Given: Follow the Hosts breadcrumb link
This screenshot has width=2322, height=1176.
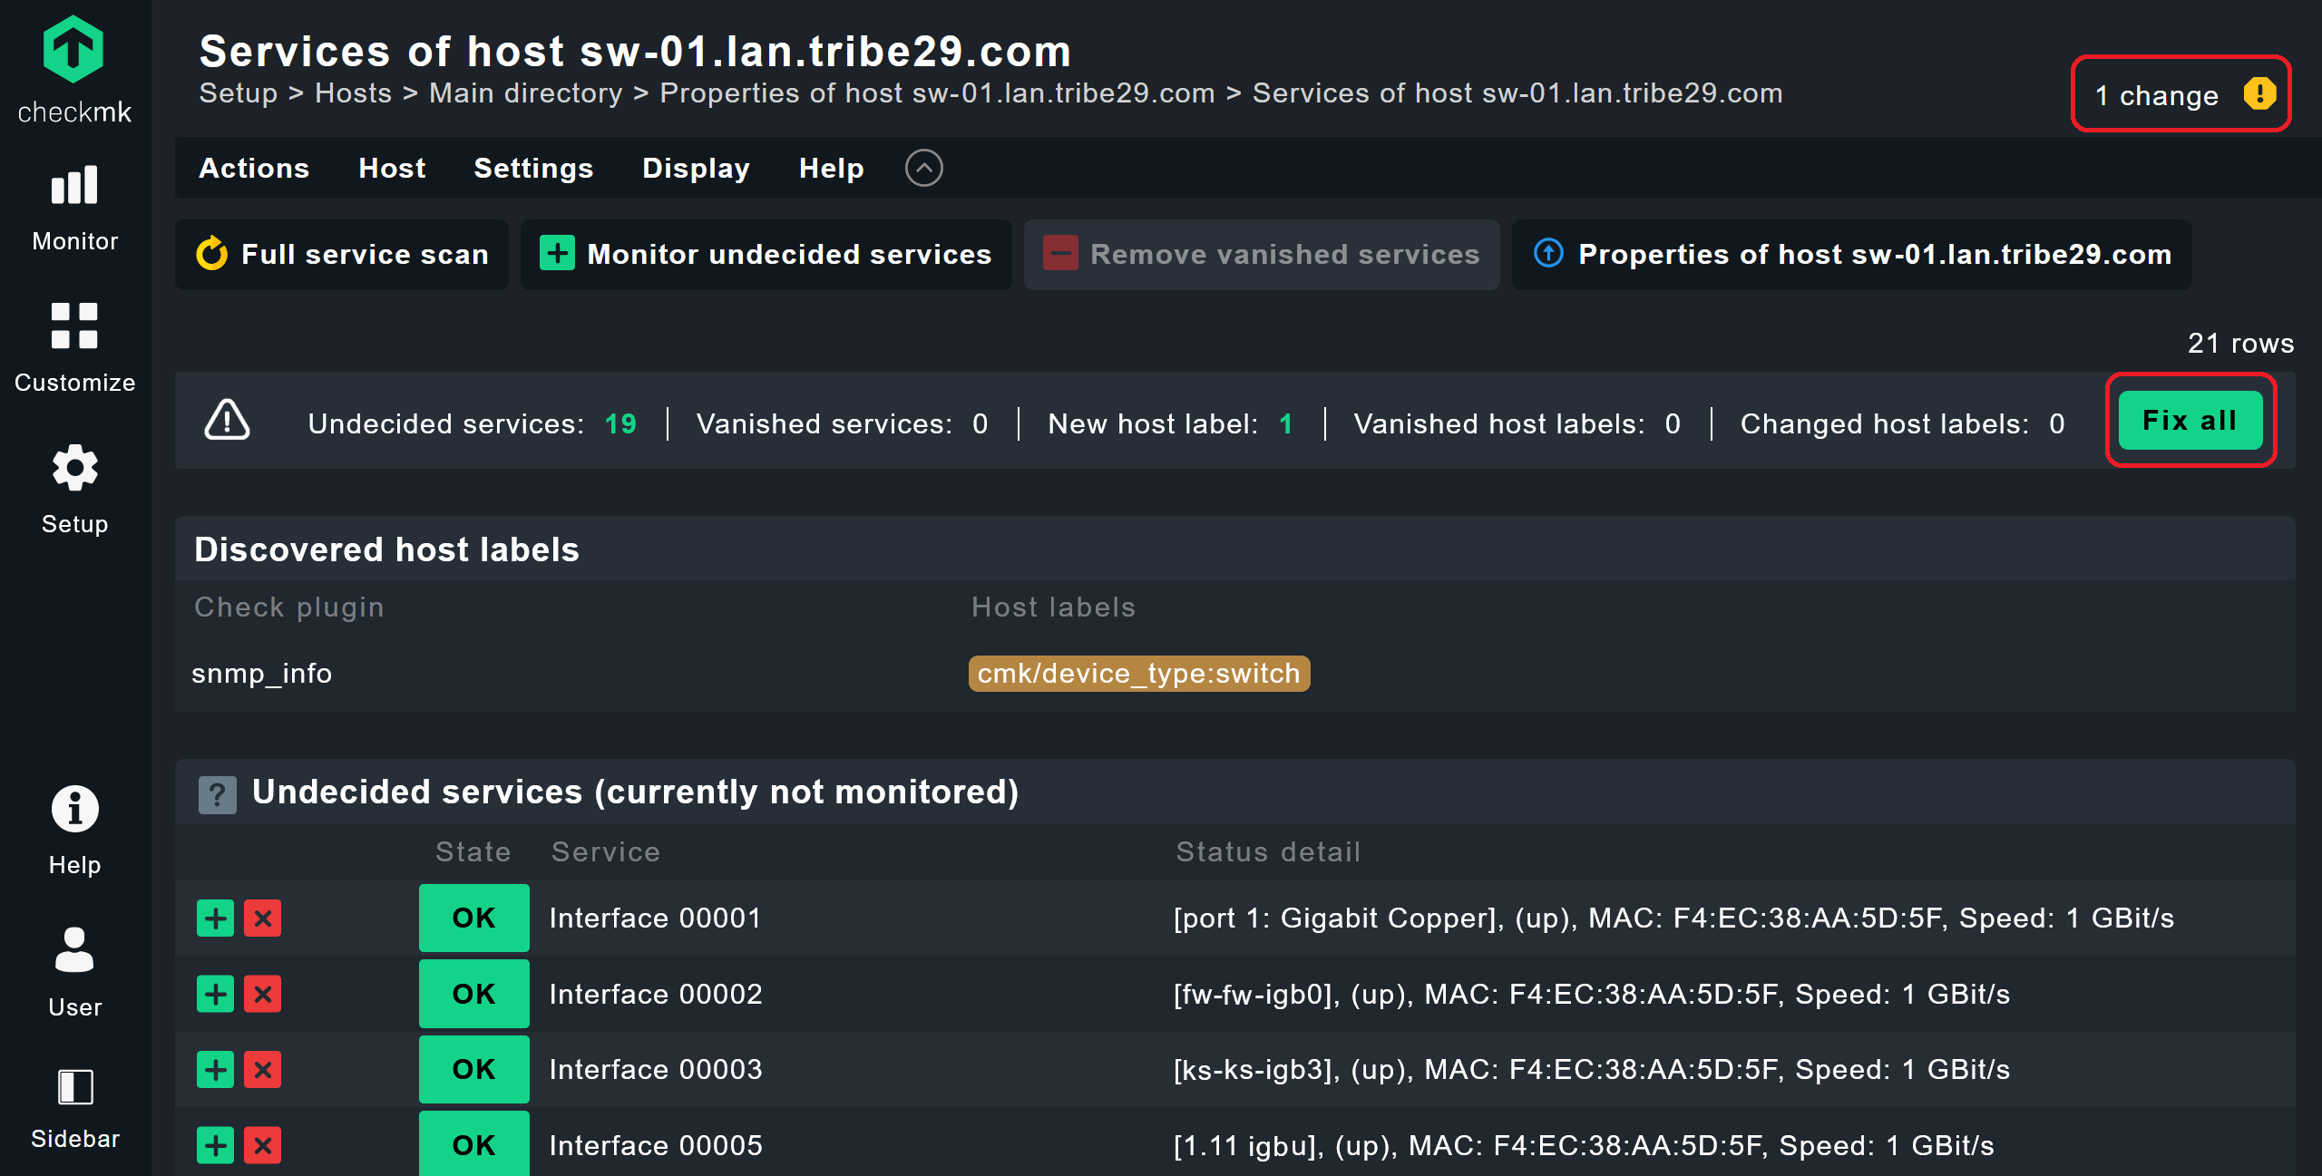Looking at the screenshot, I should 353,92.
